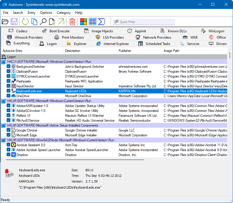
Task: Open the Help menu
Action: [x=79, y=13]
